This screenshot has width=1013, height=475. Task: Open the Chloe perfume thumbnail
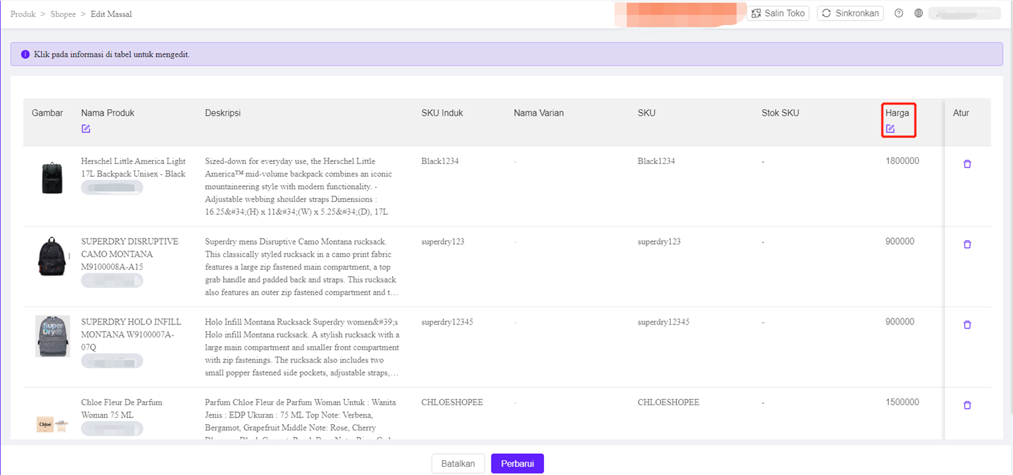point(52,424)
